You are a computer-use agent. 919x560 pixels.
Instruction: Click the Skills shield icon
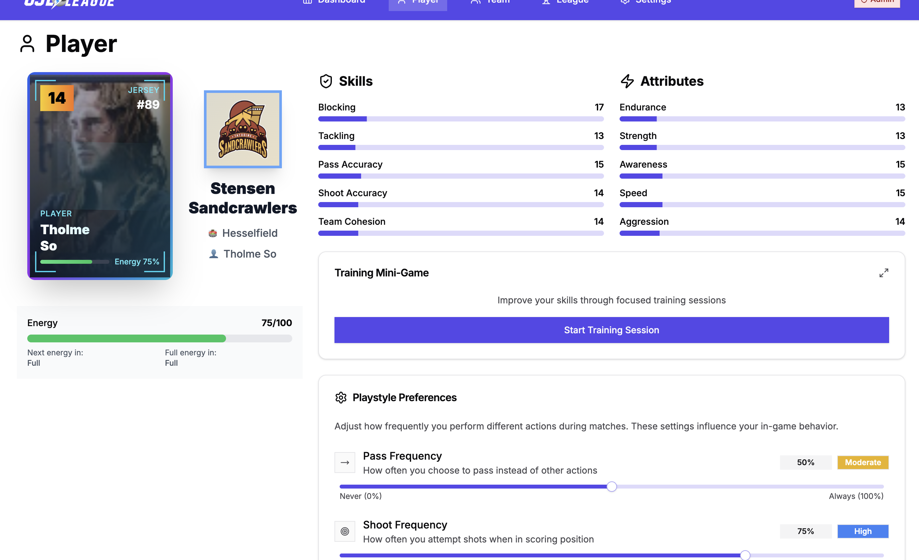coord(326,81)
